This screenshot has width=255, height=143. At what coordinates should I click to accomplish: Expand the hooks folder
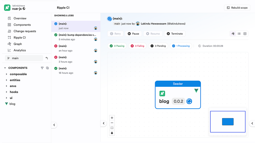pos(7,92)
